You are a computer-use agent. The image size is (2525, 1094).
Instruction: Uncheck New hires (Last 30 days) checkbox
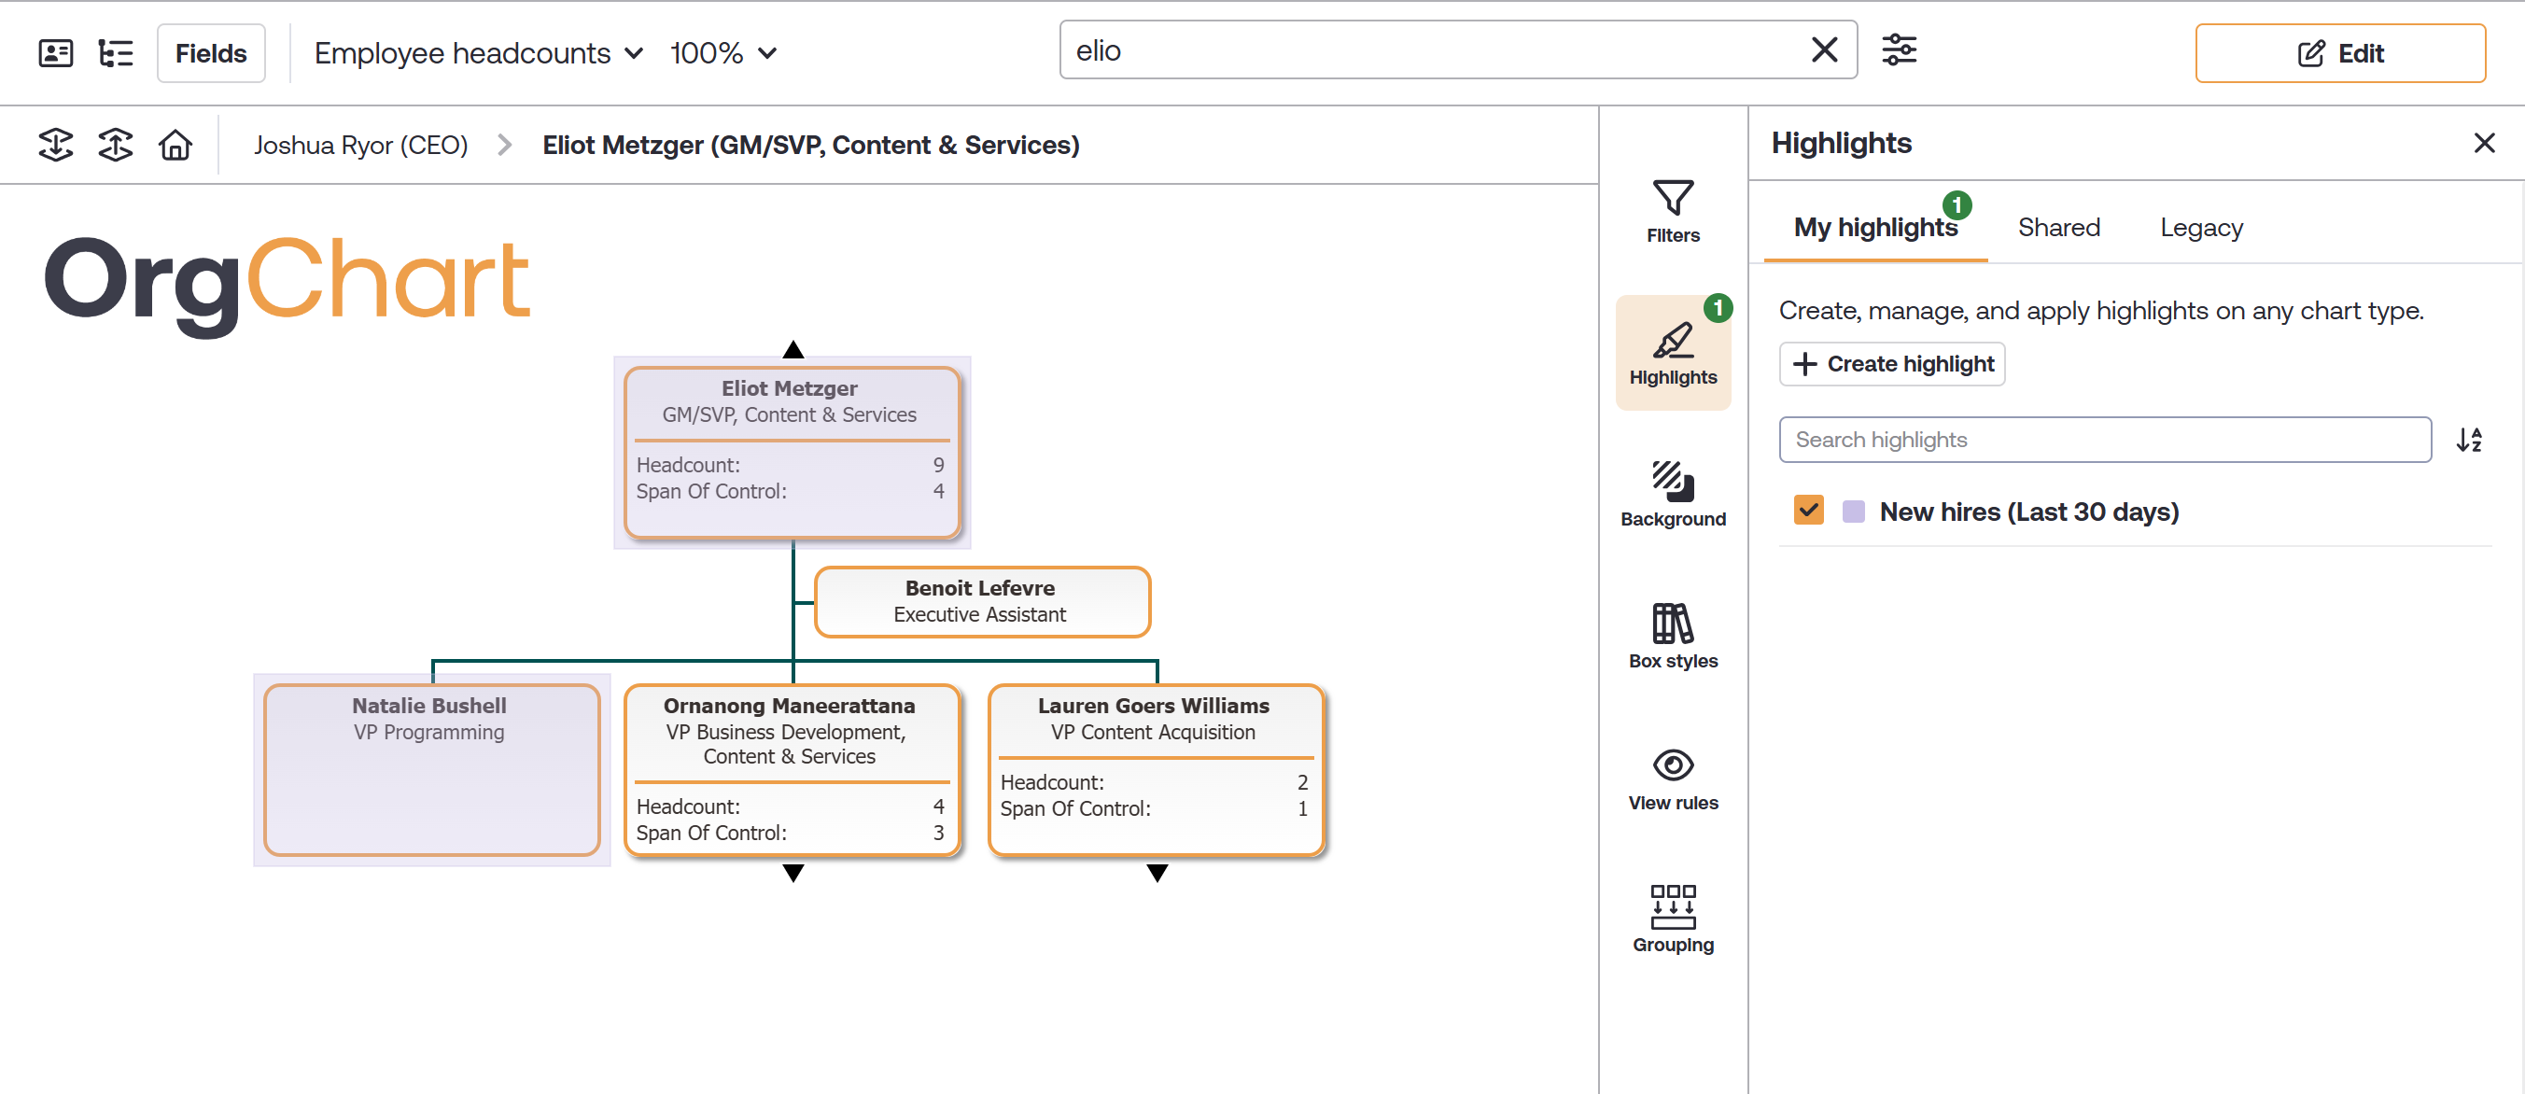point(1807,510)
